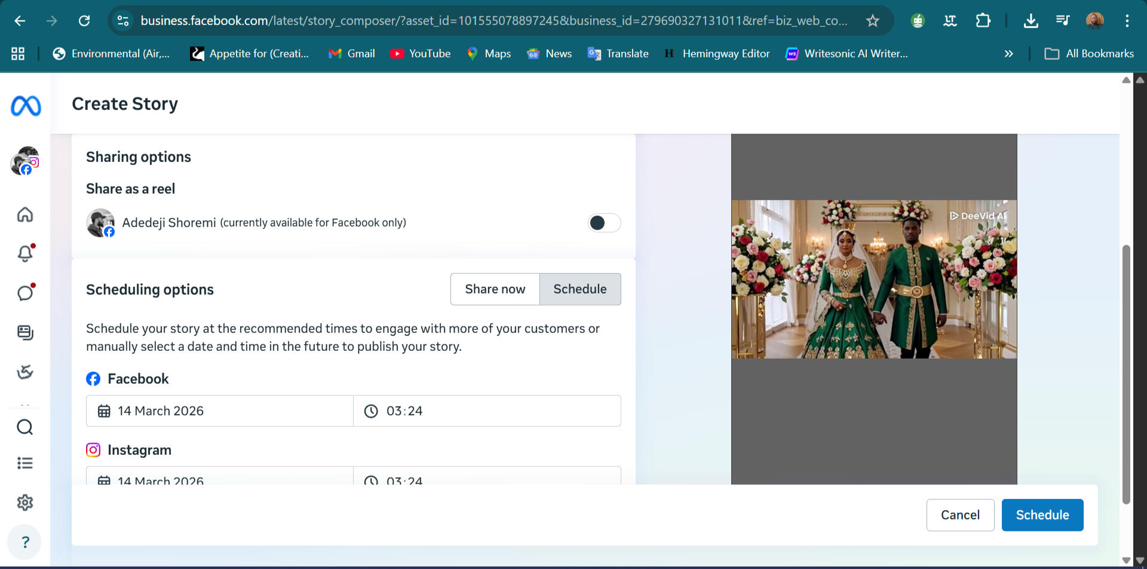
Task: Open the Home icon in the sidebar
Action: point(25,215)
